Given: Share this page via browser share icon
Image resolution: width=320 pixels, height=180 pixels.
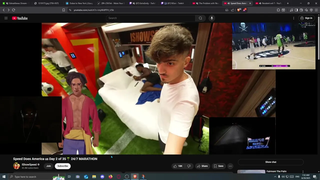Looking at the screenshot, I should point(232,10).
